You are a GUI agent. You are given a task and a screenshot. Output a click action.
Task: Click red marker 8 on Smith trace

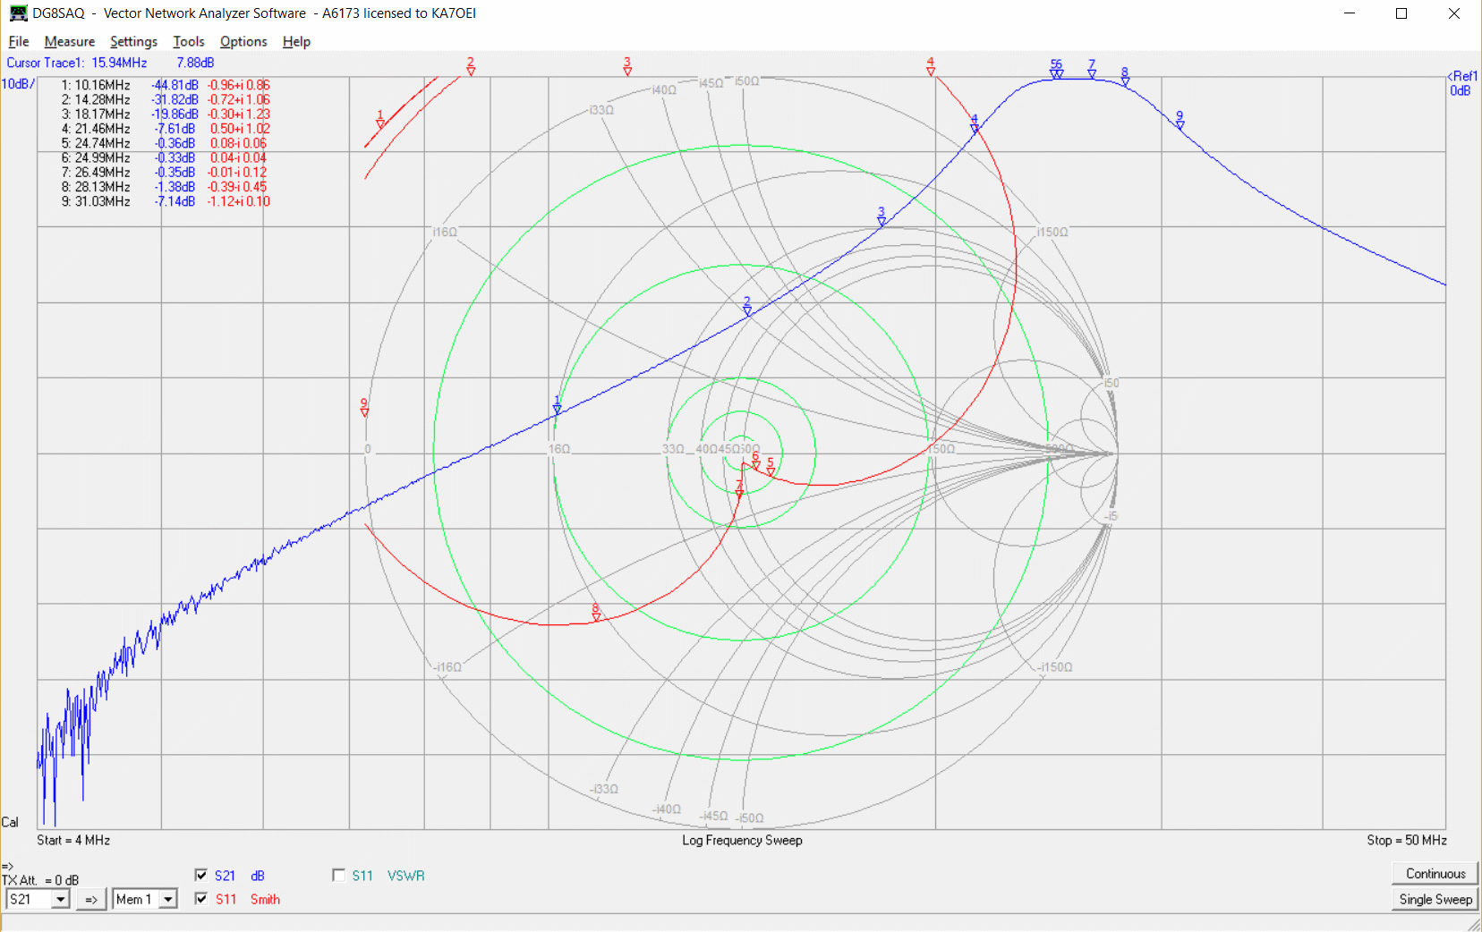(x=596, y=613)
